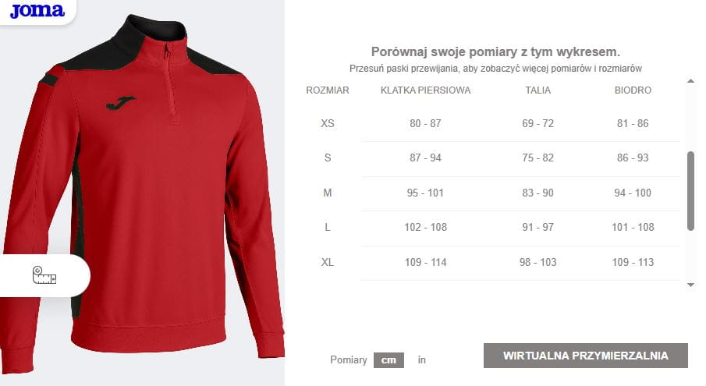706x386 pixels.
Task: Switch measurements to inches
Action: (422, 359)
